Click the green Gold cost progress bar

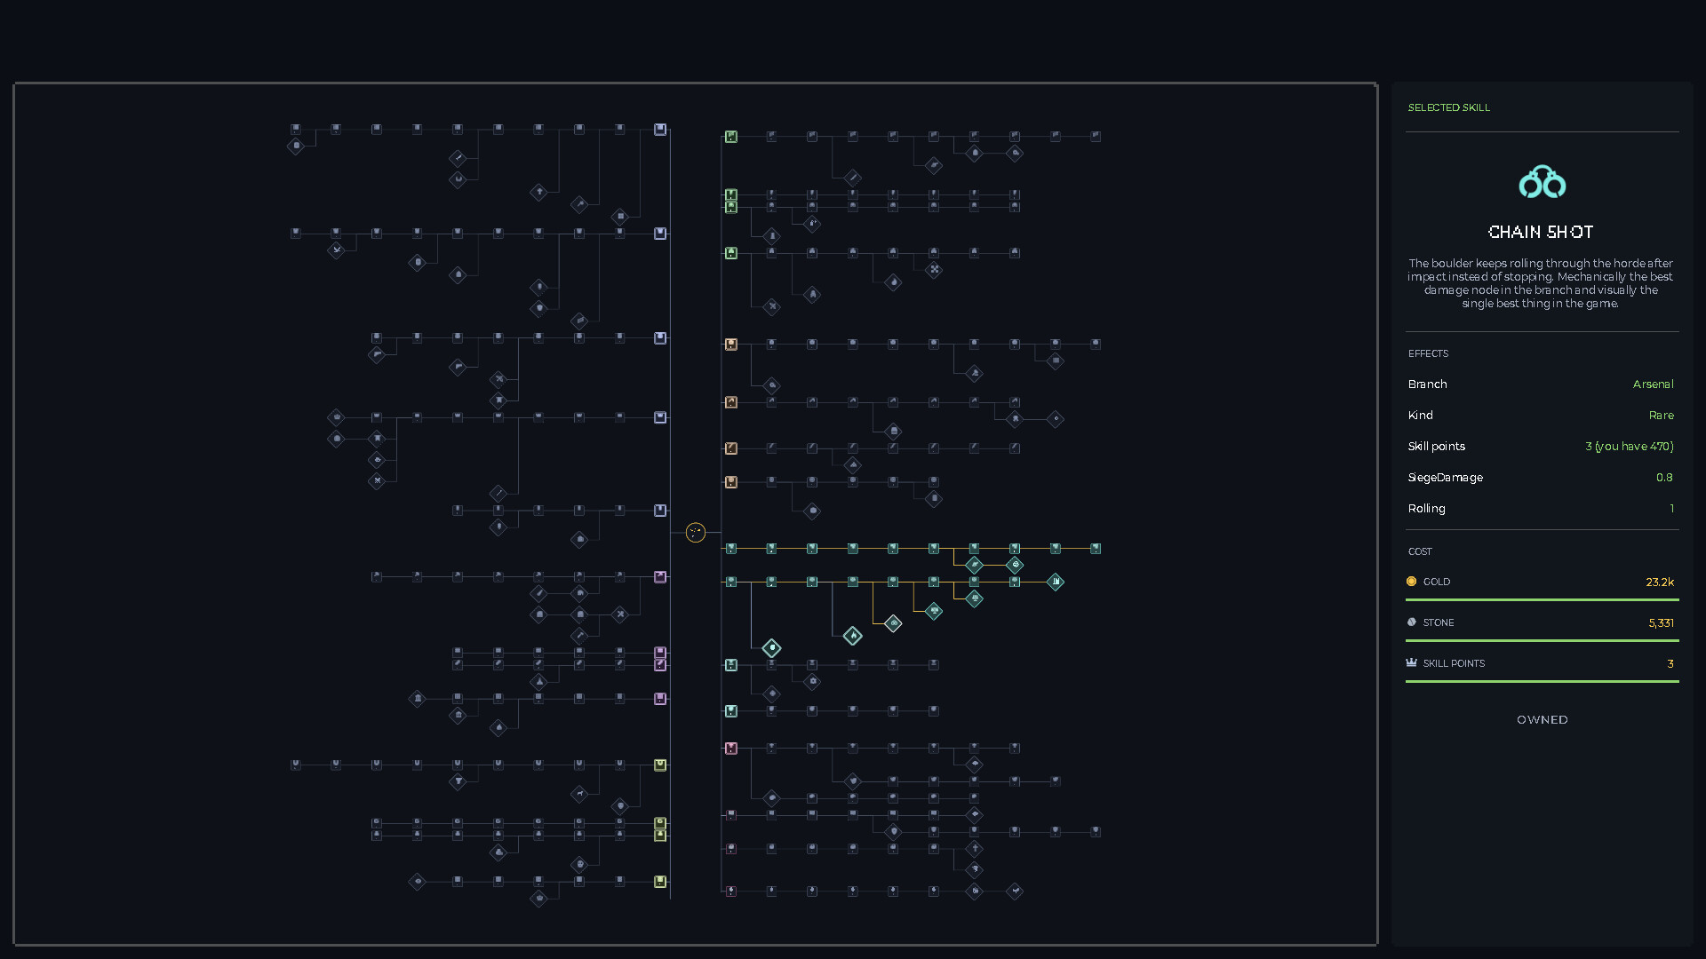[1543, 600]
